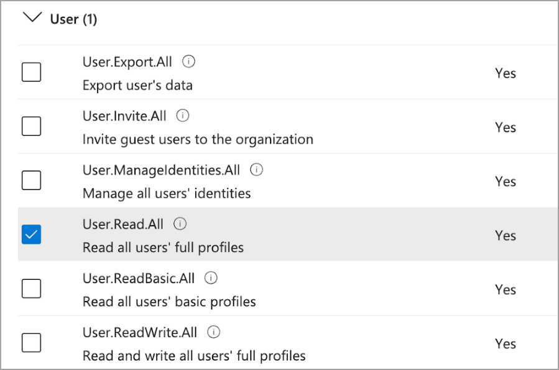Click info icon next to User.Export.All
Viewport: 559px width, 370px height.
click(190, 62)
